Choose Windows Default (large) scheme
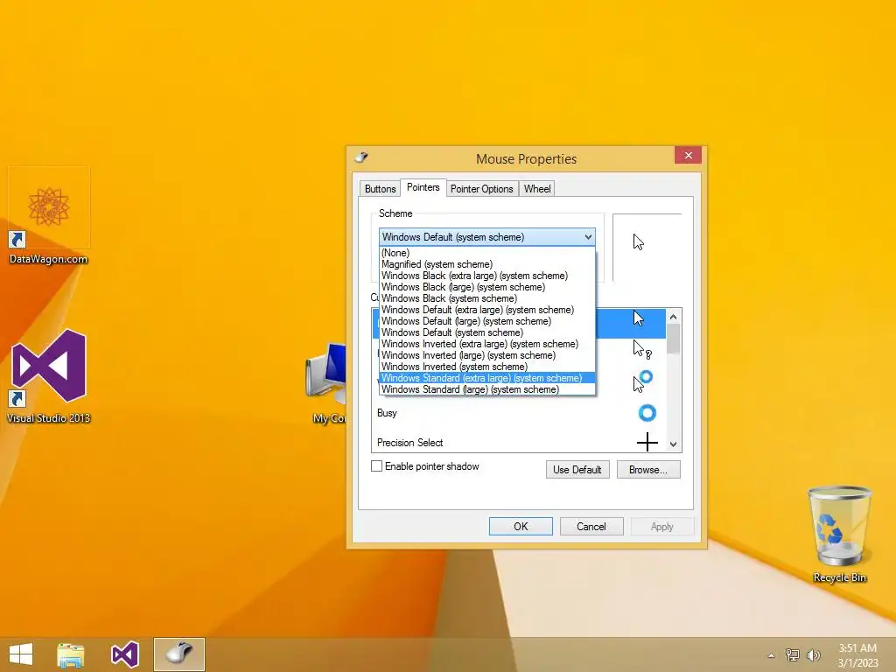 [486, 321]
